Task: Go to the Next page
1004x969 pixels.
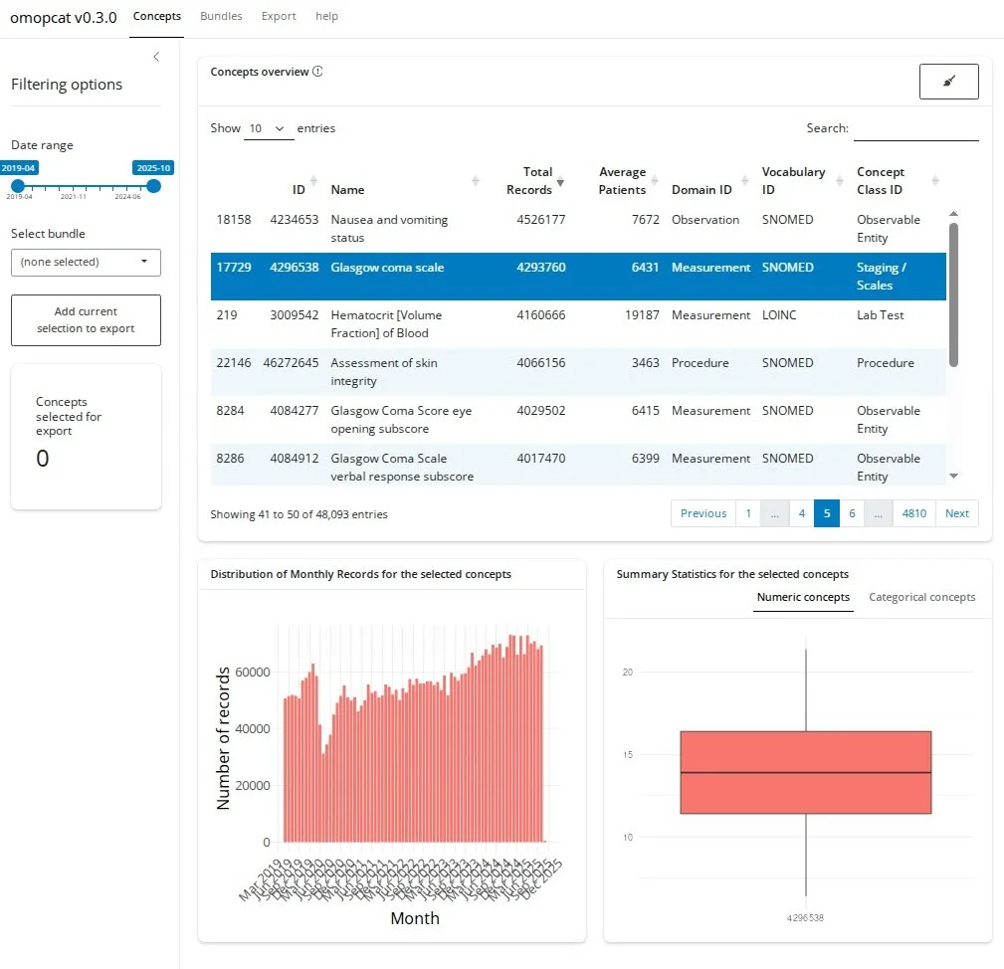Action: pos(956,513)
